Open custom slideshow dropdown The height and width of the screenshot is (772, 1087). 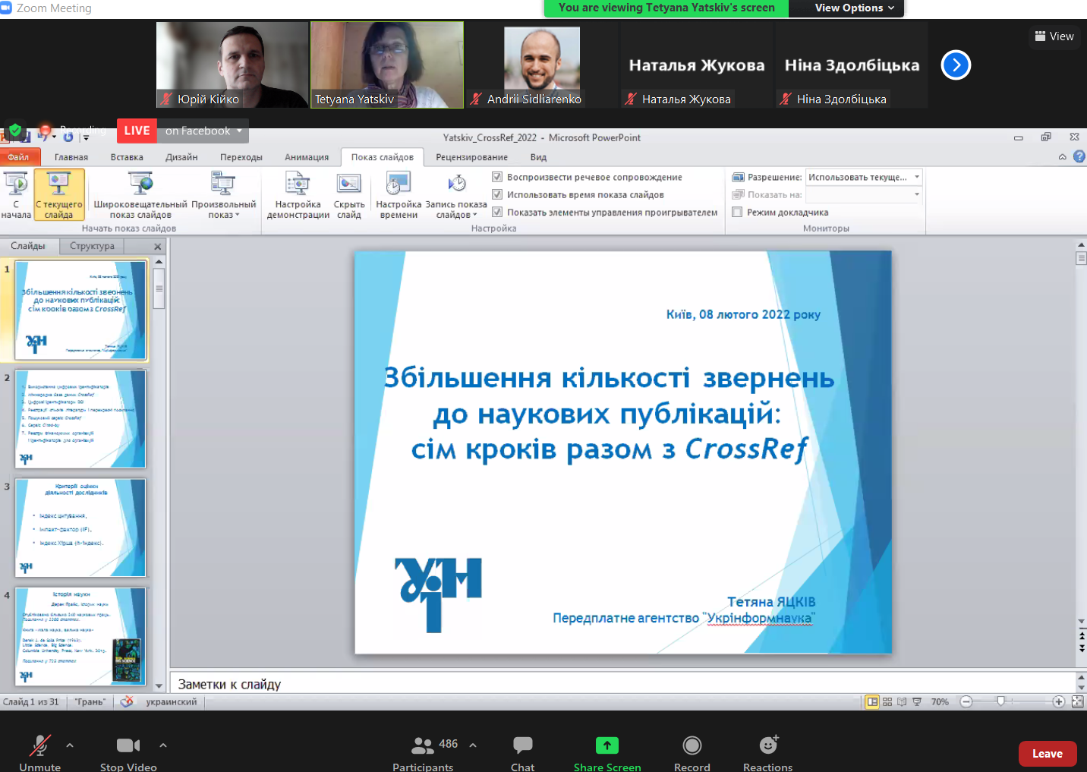tap(224, 195)
